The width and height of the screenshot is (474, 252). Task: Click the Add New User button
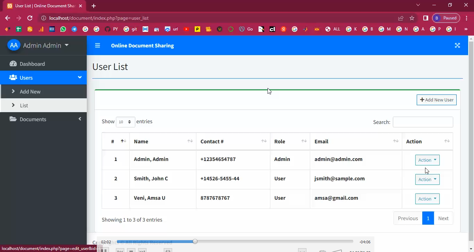[x=437, y=100]
